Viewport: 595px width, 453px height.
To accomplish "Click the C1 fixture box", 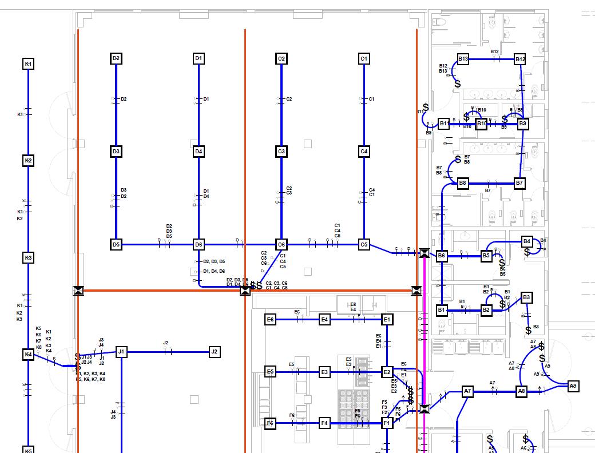I will pyautogui.click(x=364, y=59).
